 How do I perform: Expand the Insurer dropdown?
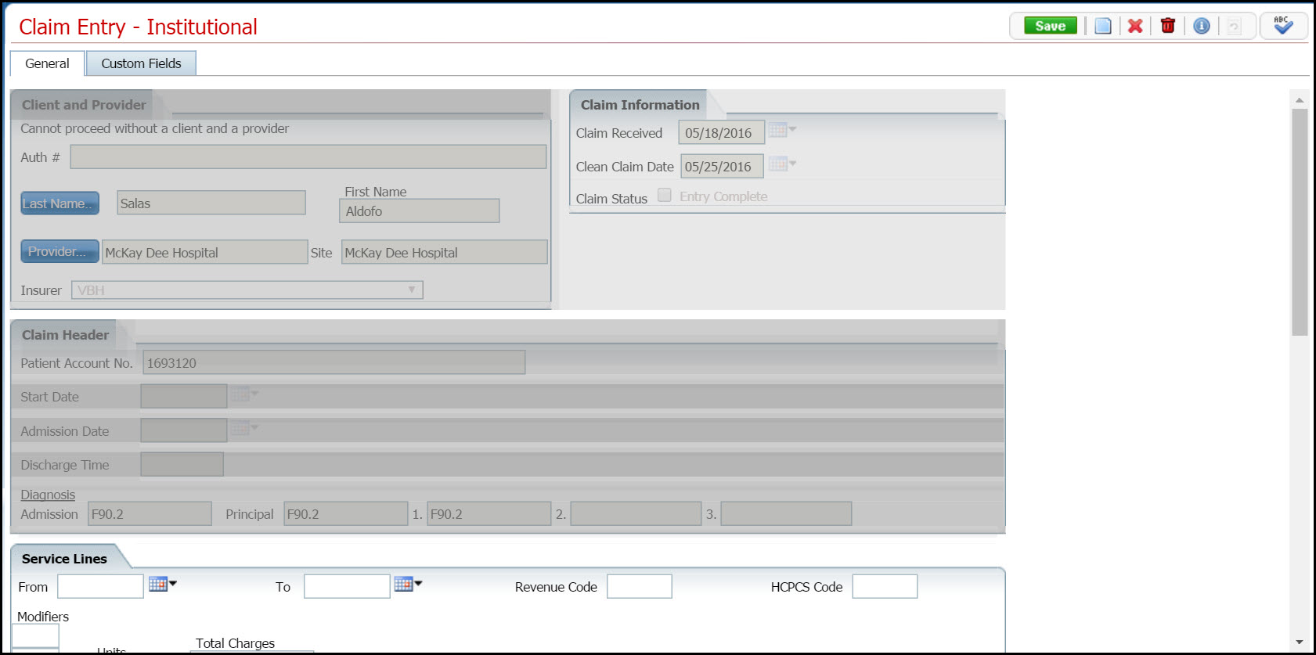pyautogui.click(x=412, y=290)
